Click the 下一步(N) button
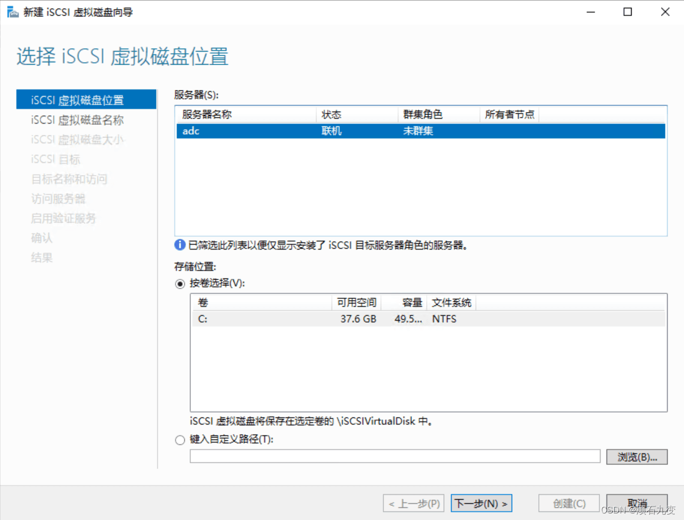Image resolution: width=684 pixels, height=520 pixels. click(481, 503)
